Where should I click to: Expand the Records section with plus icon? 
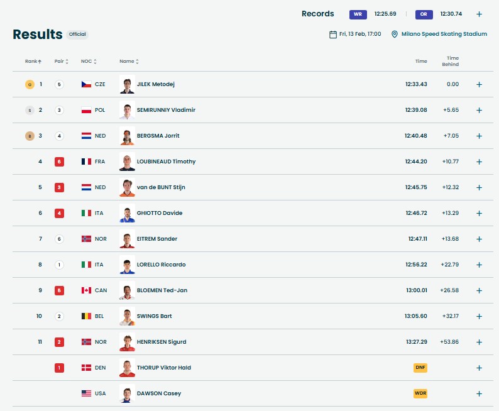(479, 14)
